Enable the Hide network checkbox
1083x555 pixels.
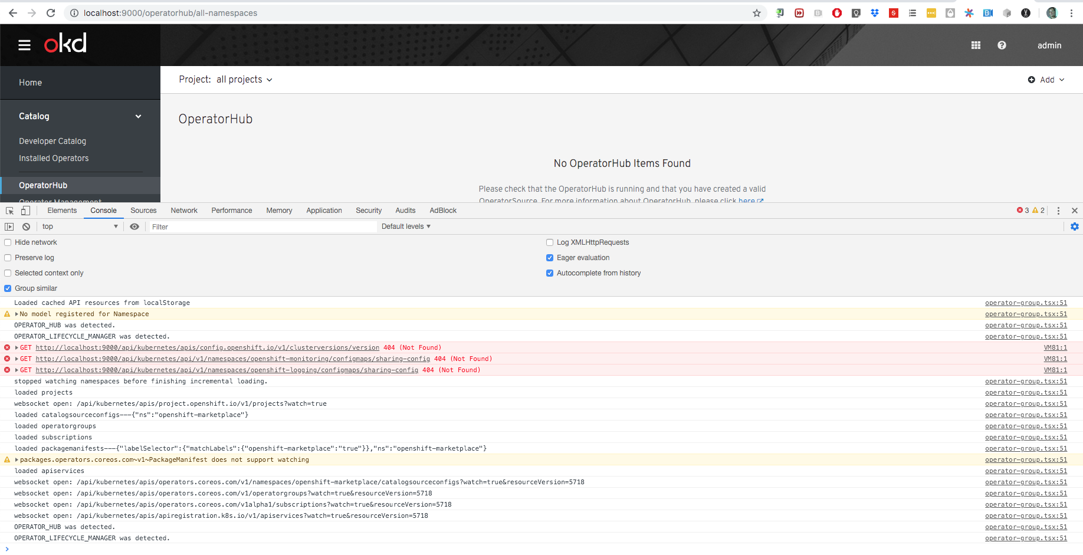point(7,242)
